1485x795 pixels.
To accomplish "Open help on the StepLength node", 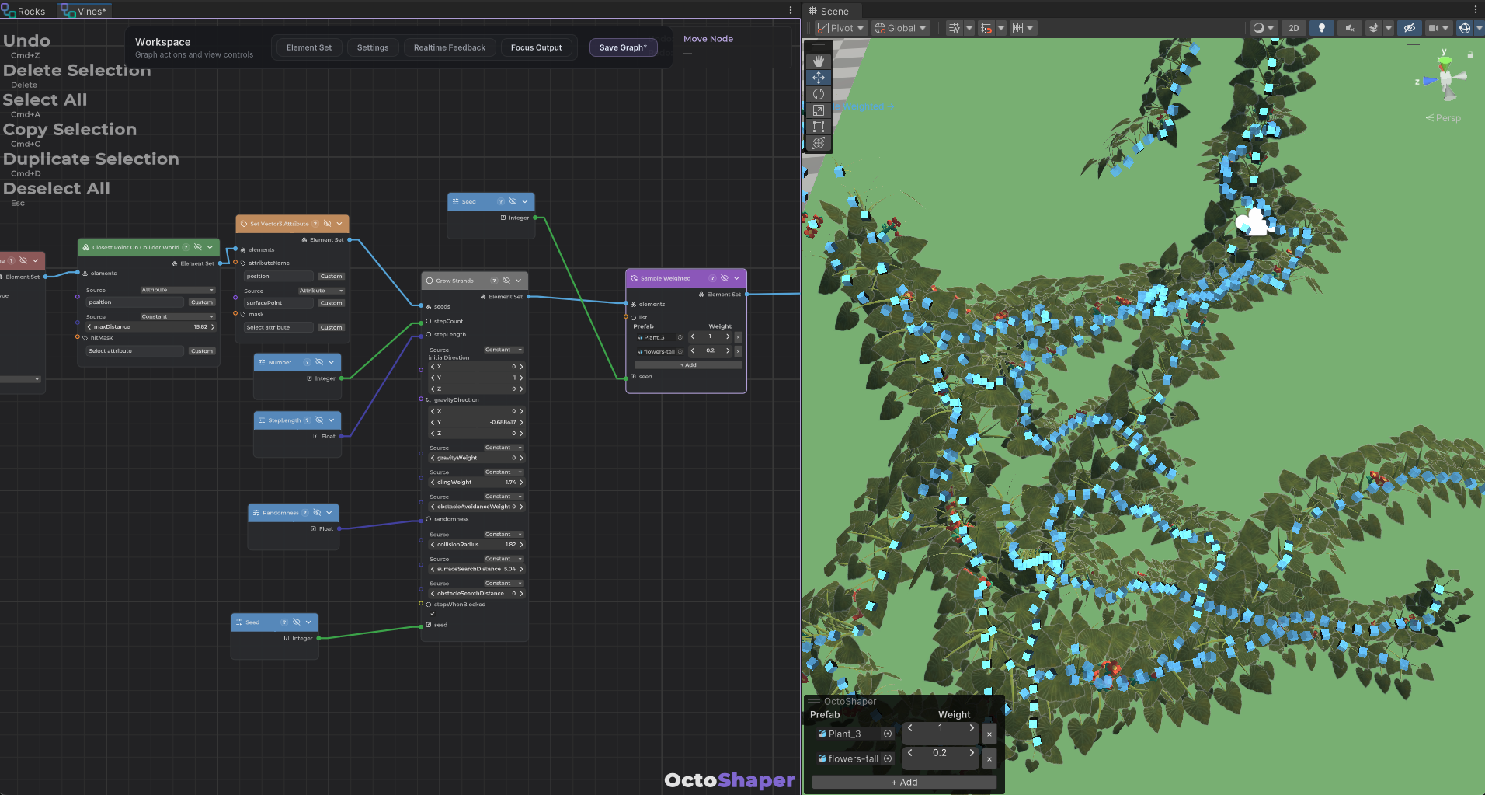I will (307, 420).
